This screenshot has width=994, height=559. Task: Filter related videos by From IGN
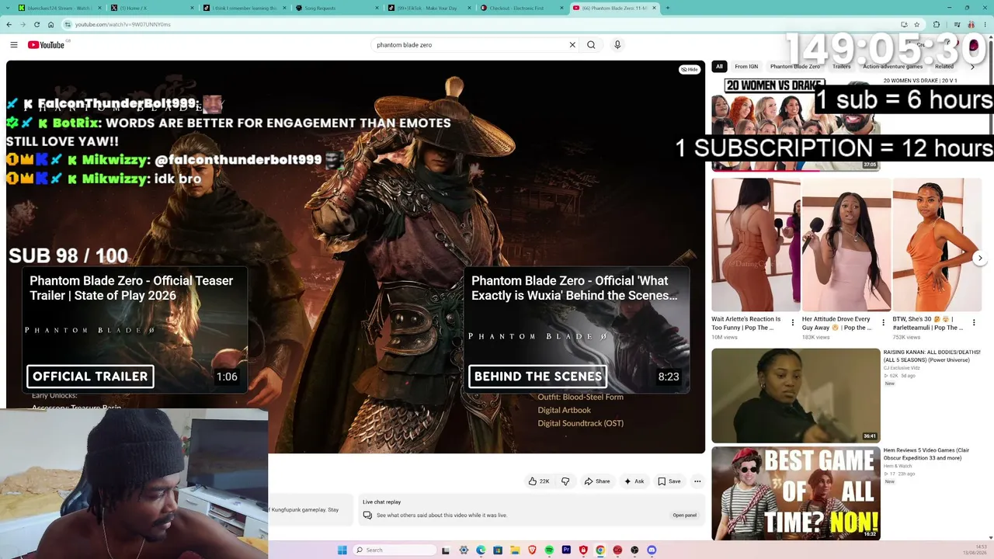(x=746, y=67)
